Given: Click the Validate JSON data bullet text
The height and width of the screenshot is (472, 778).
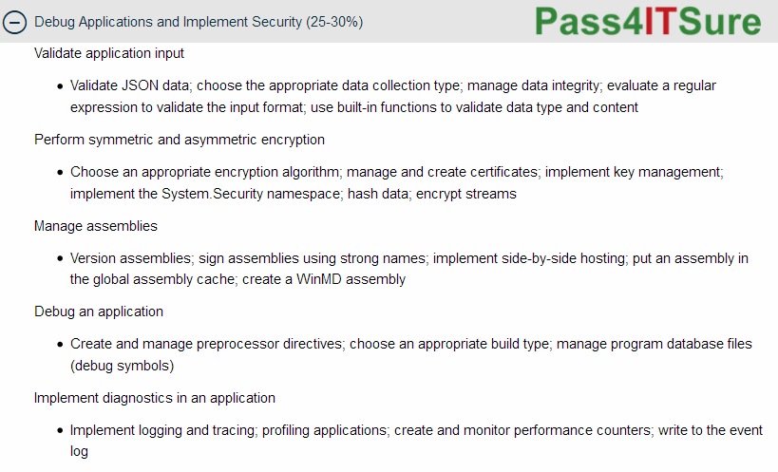Looking at the screenshot, I should coord(129,85).
